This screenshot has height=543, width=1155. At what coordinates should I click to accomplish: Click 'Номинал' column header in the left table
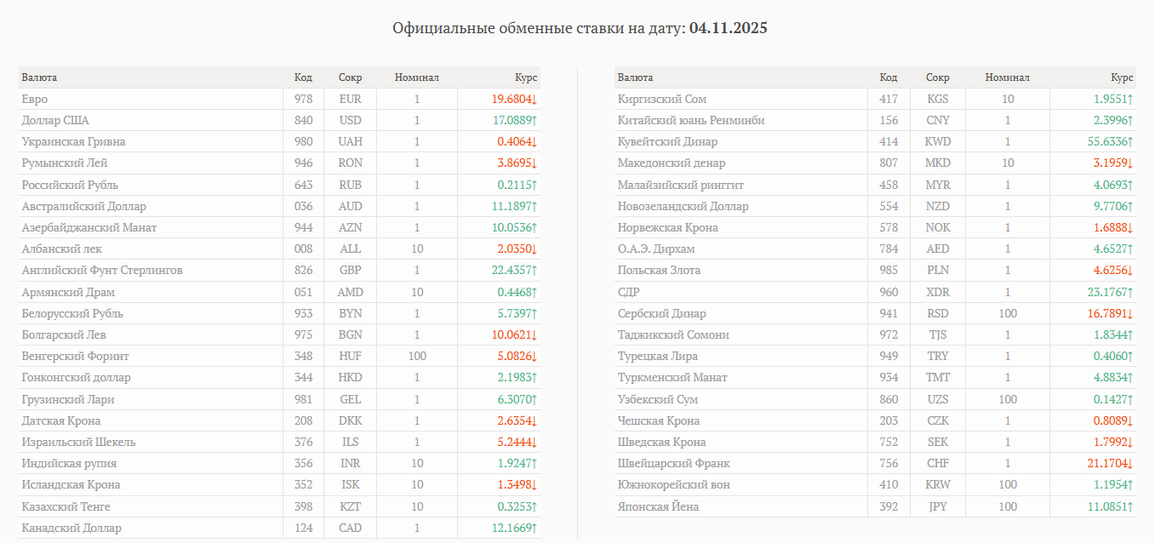coord(416,77)
